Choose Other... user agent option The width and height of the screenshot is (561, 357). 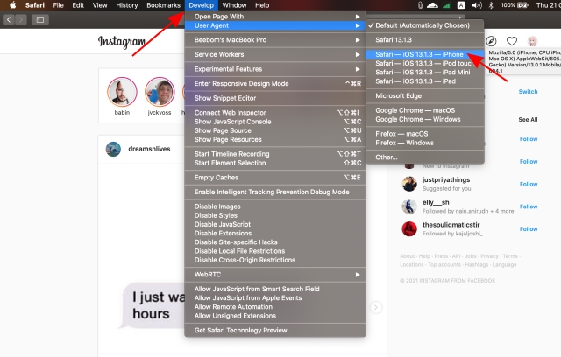[425, 157]
